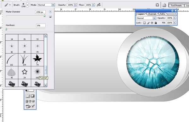
Task: Click the create new brush preset icon
Action: point(50,17)
